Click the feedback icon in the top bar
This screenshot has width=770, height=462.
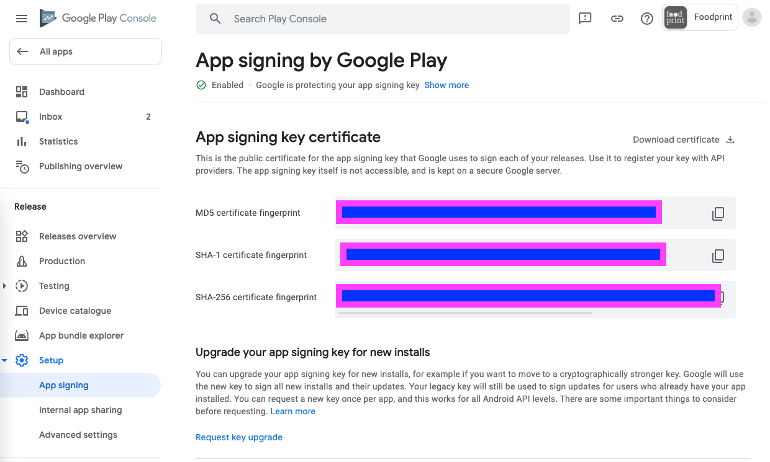point(585,19)
